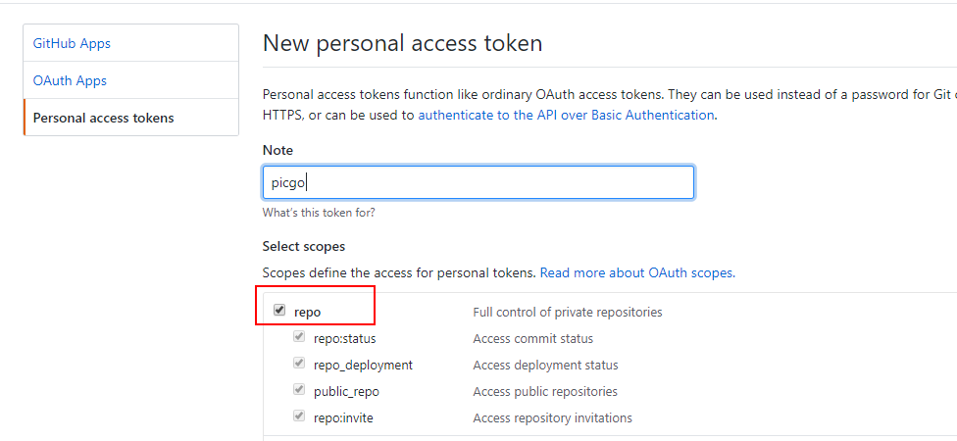The width and height of the screenshot is (957, 441).
Task: Open the Basic Authentication API link
Action: click(566, 115)
